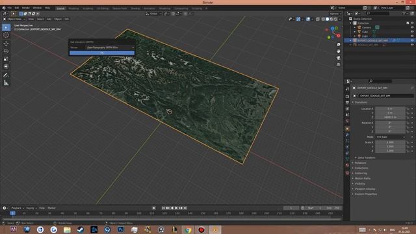
Task: Switch to the Modeling workspace tab
Action: (73, 8)
